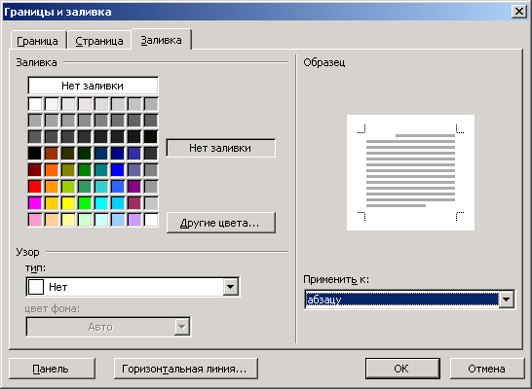Choose the sea green swatch
The image size is (532, 389).
85,187
